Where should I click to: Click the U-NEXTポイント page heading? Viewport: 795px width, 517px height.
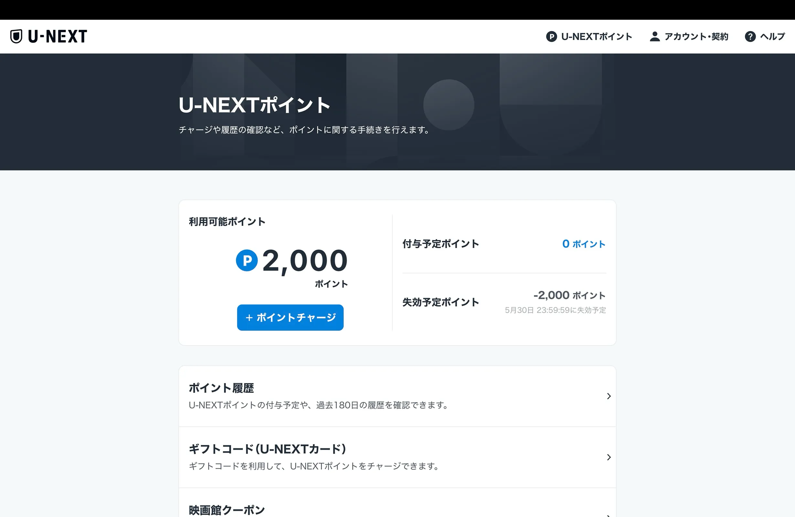[255, 105]
